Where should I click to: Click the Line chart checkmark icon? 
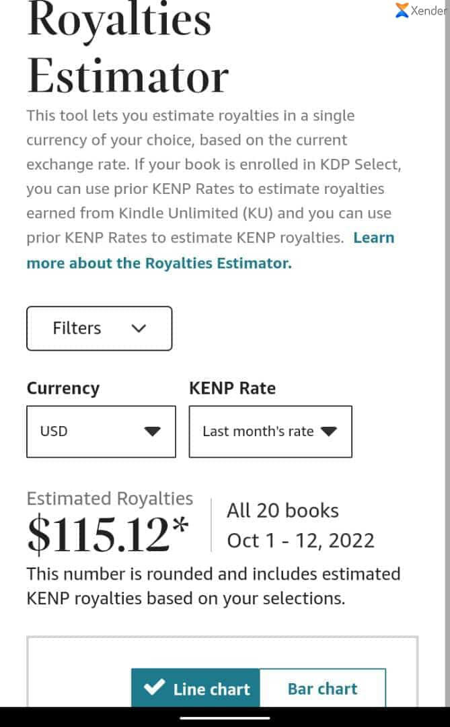[x=154, y=688]
